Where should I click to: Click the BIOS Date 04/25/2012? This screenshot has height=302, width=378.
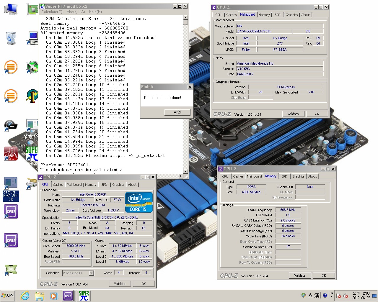pos(280,74)
